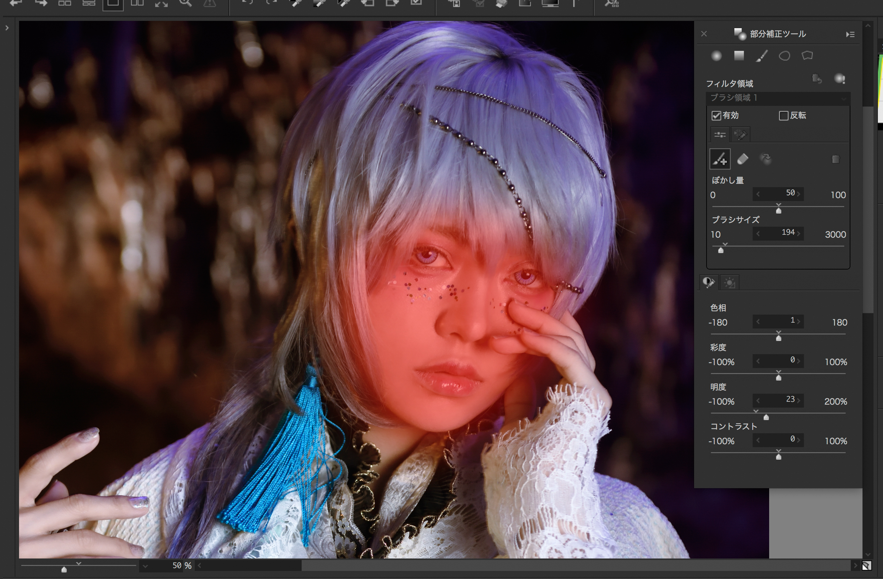Select the polygon area tool
This screenshot has height=579, width=883.
coord(807,56)
